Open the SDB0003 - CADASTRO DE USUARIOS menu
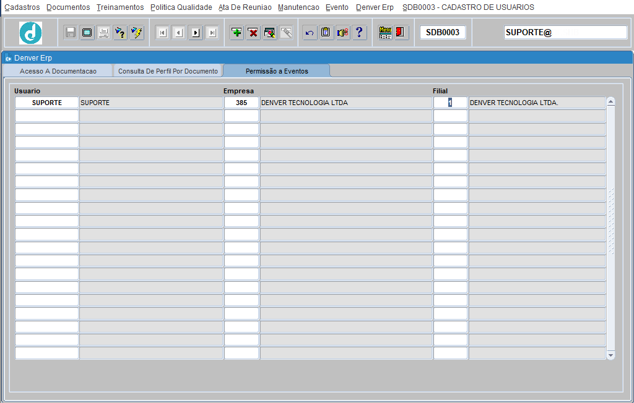Viewport: 634px width, 403px height. [x=468, y=7]
